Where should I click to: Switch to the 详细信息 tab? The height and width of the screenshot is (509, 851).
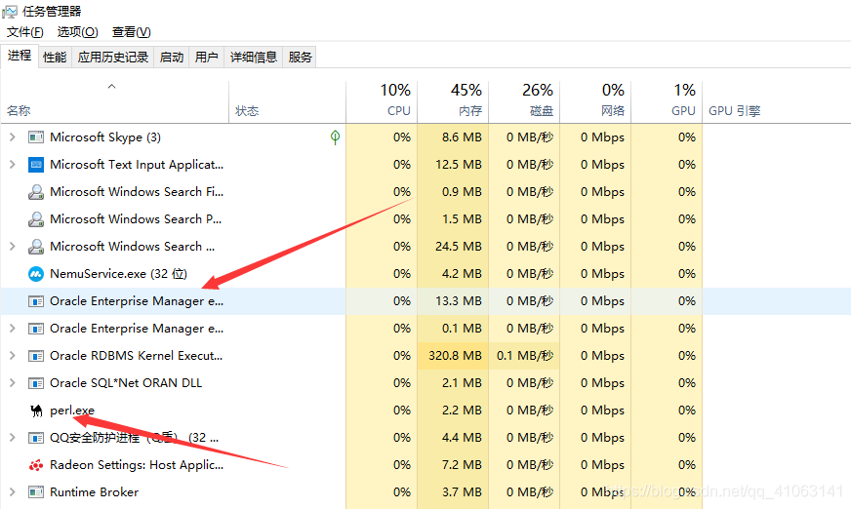click(x=254, y=57)
